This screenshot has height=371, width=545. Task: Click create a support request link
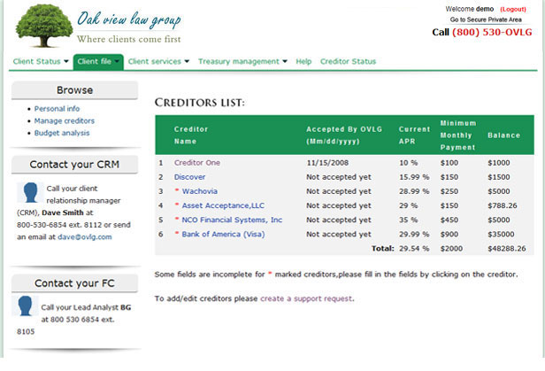(306, 298)
